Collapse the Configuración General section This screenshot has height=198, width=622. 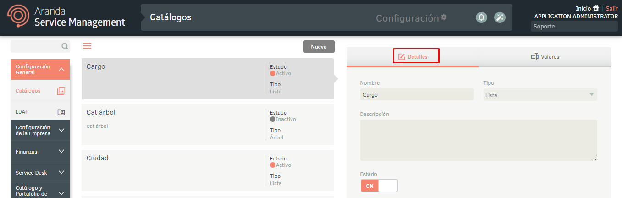pyautogui.click(x=61, y=70)
